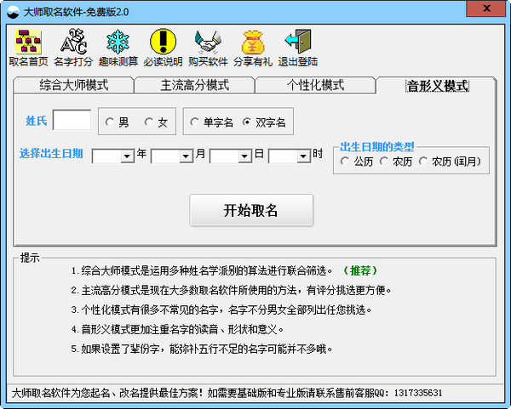Open the 趣味测算 snowflake icon

118,48
